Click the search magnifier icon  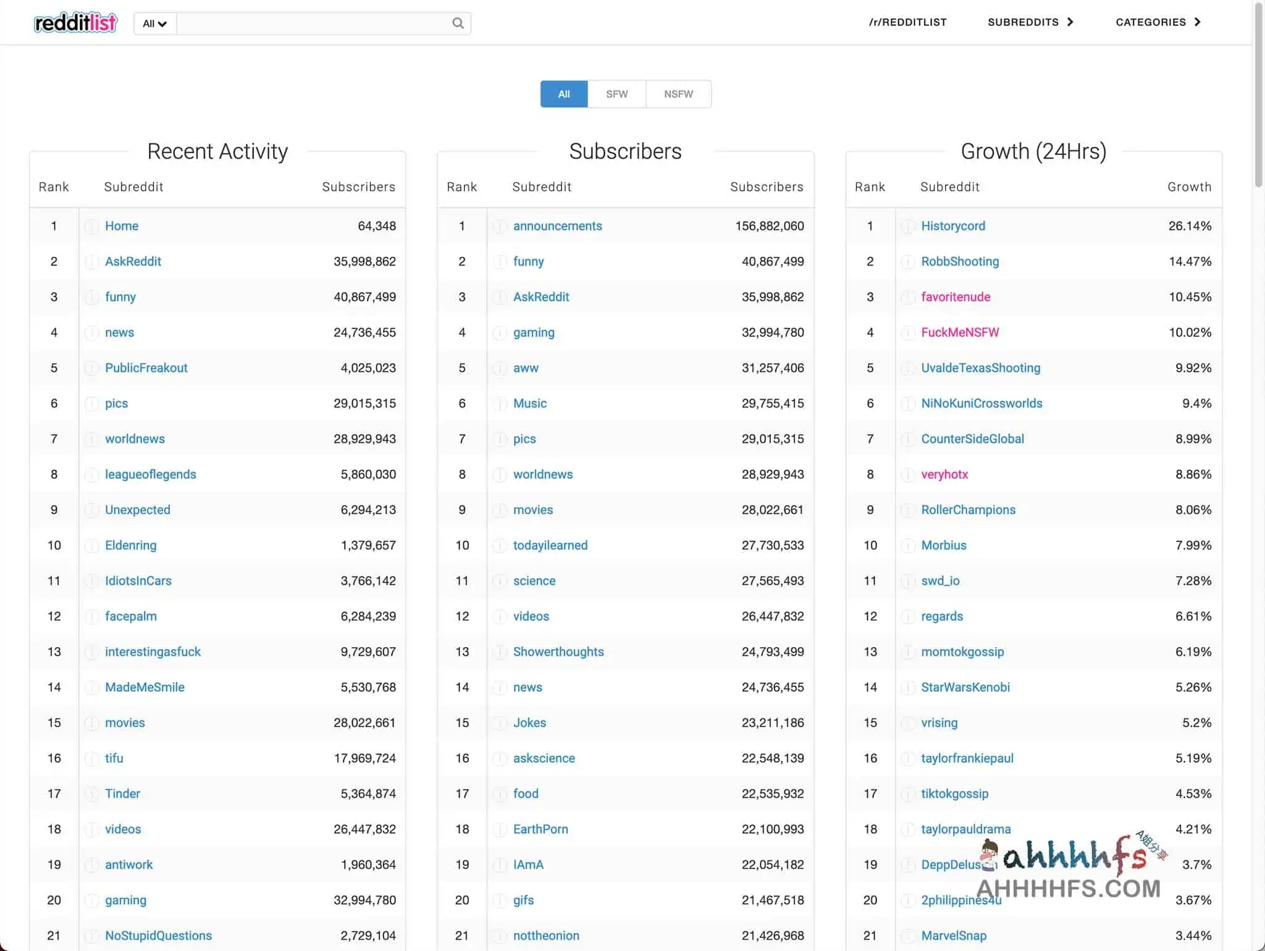tap(458, 23)
